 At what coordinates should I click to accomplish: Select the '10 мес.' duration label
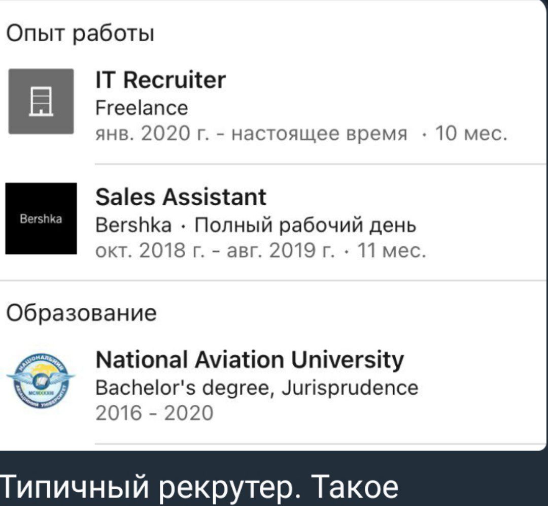pyautogui.click(x=471, y=134)
